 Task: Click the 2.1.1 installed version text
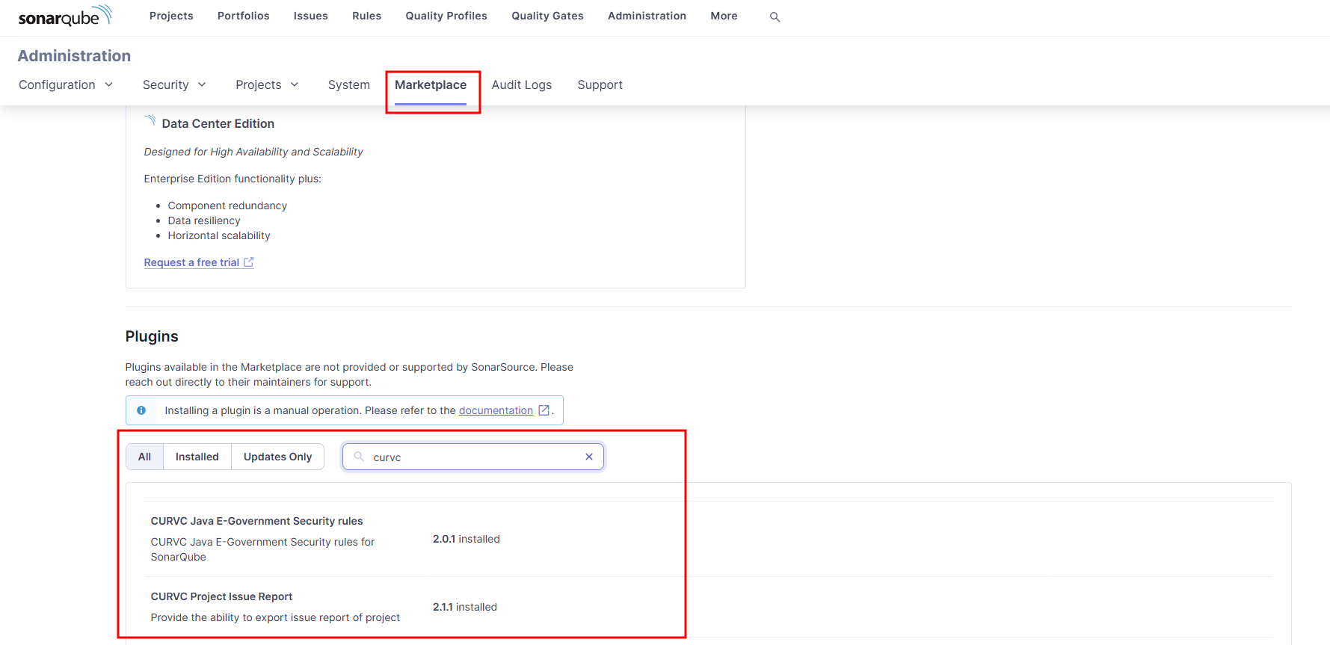(x=465, y=607)
